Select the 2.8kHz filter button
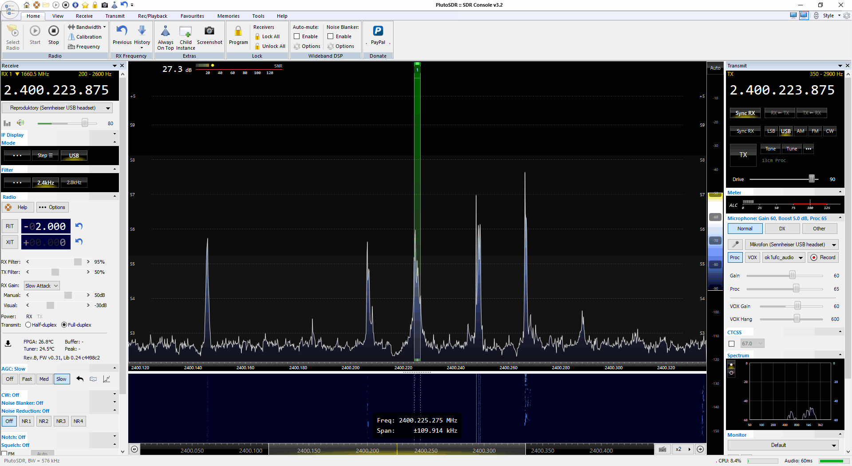Viewport: 852px width, 466px height. click(74, 182)
